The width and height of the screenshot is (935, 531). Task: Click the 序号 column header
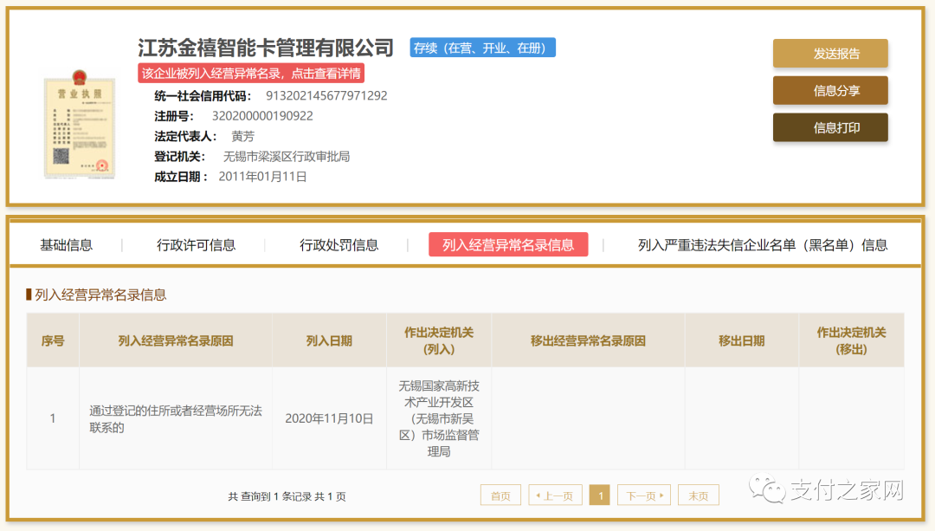(53, 340)
